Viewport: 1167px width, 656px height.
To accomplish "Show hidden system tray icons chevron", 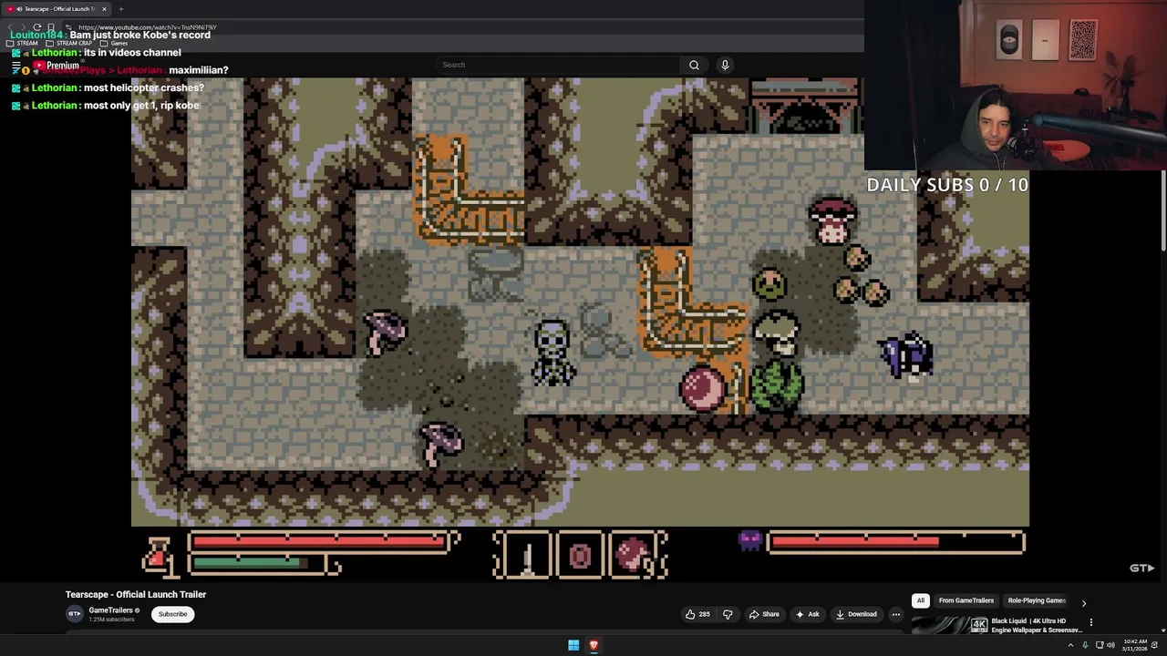I will click(1070, 645).
